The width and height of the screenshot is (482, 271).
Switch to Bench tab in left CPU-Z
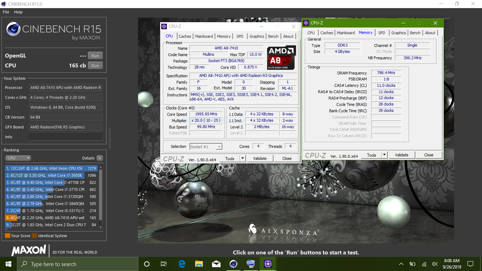point(273,36)
